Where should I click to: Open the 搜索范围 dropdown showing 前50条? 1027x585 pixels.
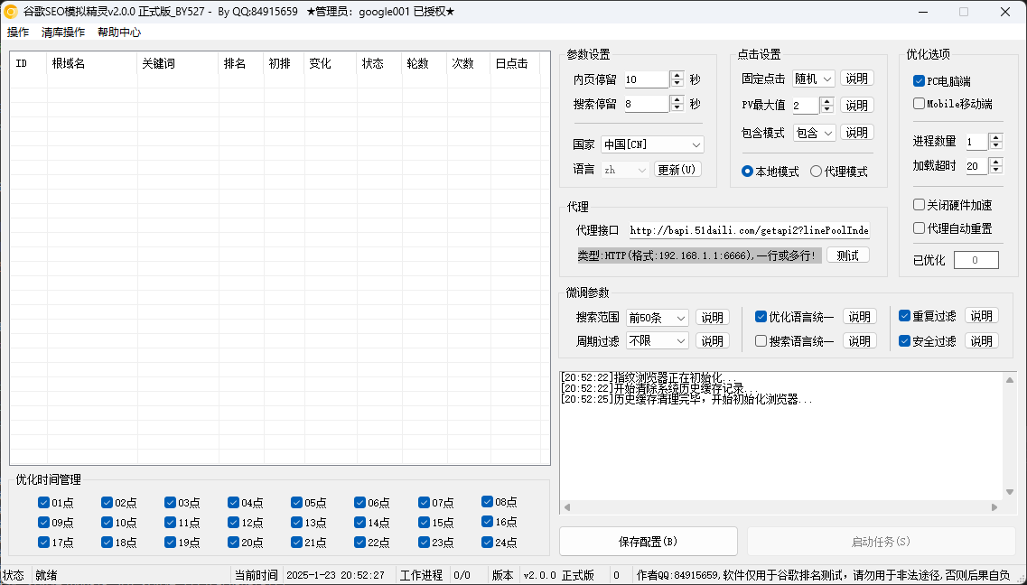pos(656,317)
